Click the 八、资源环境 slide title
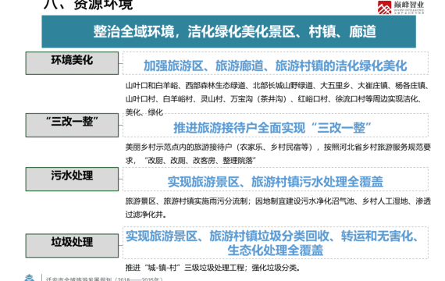The height and width of the screenshot is (281, 445). pyautogui.click(x=88, y=5)
